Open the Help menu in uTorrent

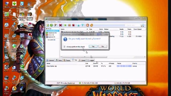coord(59,22)
